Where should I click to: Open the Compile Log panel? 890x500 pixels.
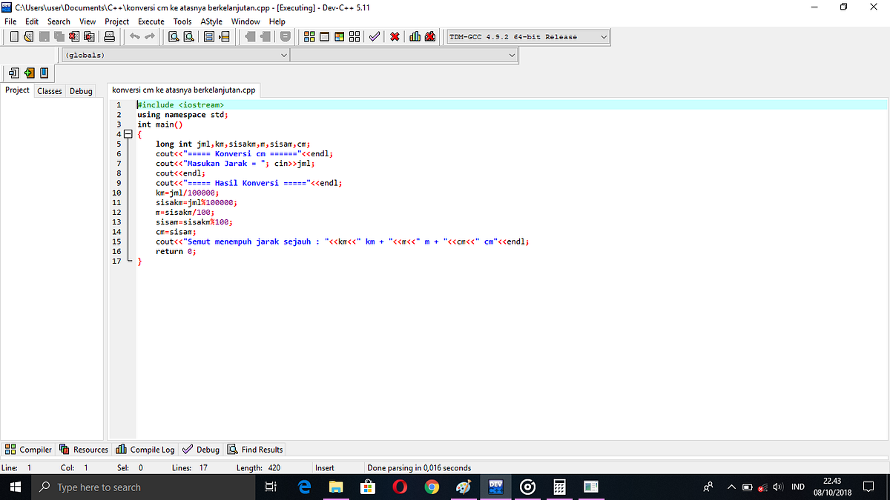(145, 449)
